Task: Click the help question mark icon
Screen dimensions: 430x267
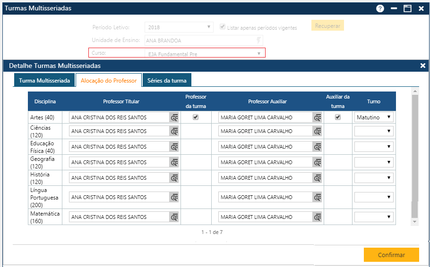Action: pos(380,8)
